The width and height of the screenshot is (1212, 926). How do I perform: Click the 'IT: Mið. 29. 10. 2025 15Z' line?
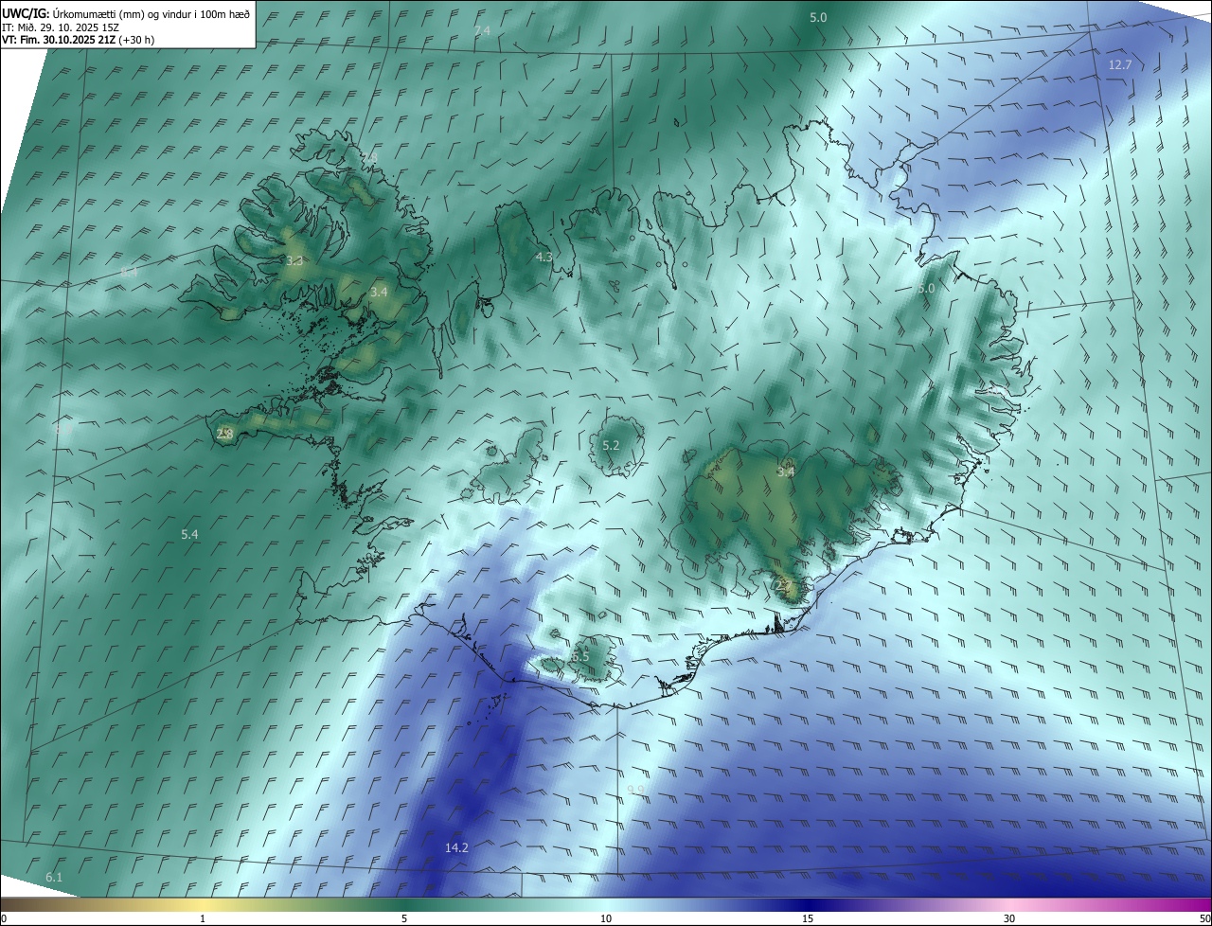pos(61,27)
